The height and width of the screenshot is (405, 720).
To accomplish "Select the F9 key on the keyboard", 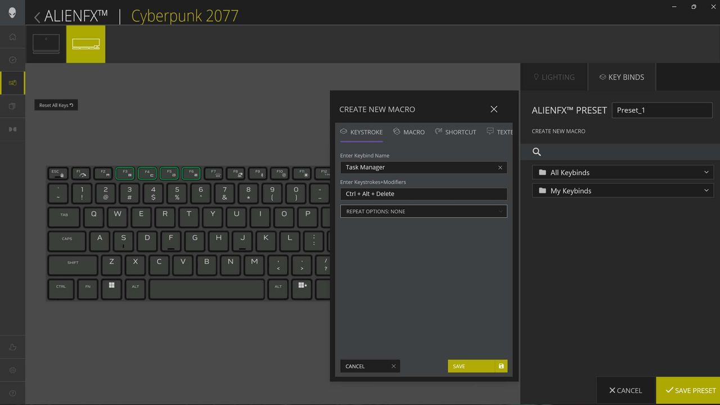I will pyautogui.click(x=258, y=173).
